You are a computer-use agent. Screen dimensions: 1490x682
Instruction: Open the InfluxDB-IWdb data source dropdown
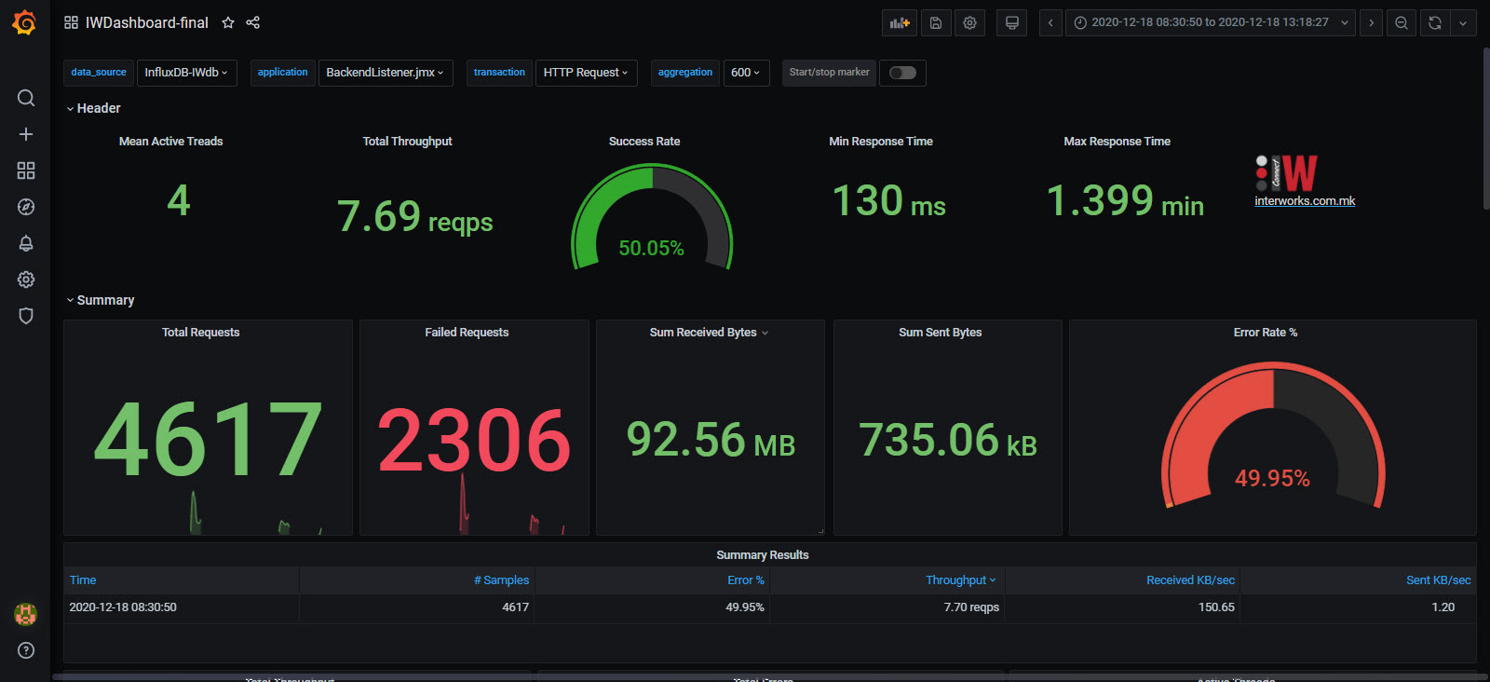(x=186, y=73)
